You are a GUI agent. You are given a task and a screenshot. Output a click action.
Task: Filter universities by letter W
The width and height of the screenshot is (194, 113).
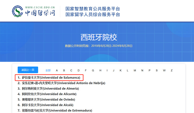164,70
